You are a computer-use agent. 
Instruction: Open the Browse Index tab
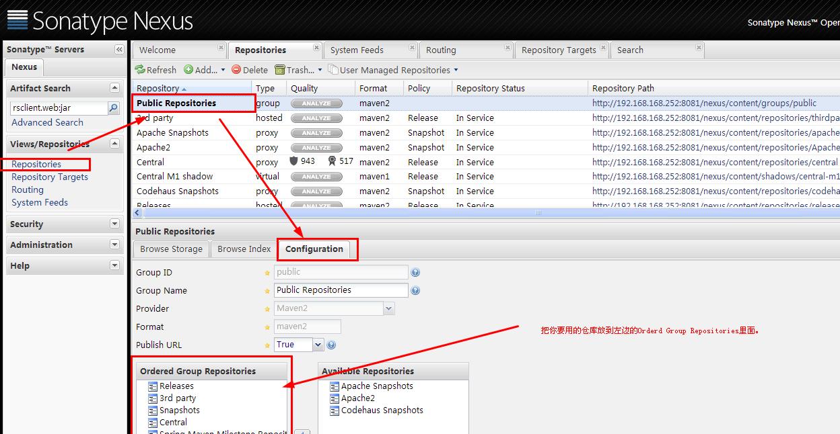click(244, 249)
